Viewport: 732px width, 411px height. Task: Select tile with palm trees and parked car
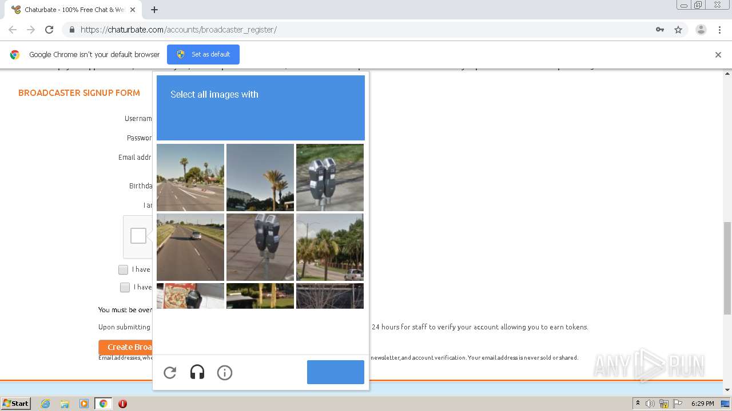coord(330,247)
